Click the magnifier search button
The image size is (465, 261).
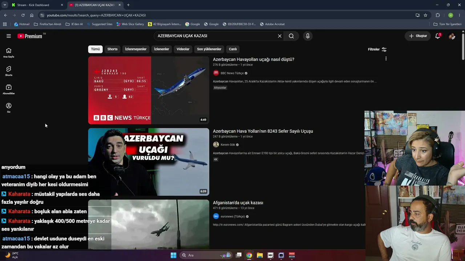coord(291,36)
